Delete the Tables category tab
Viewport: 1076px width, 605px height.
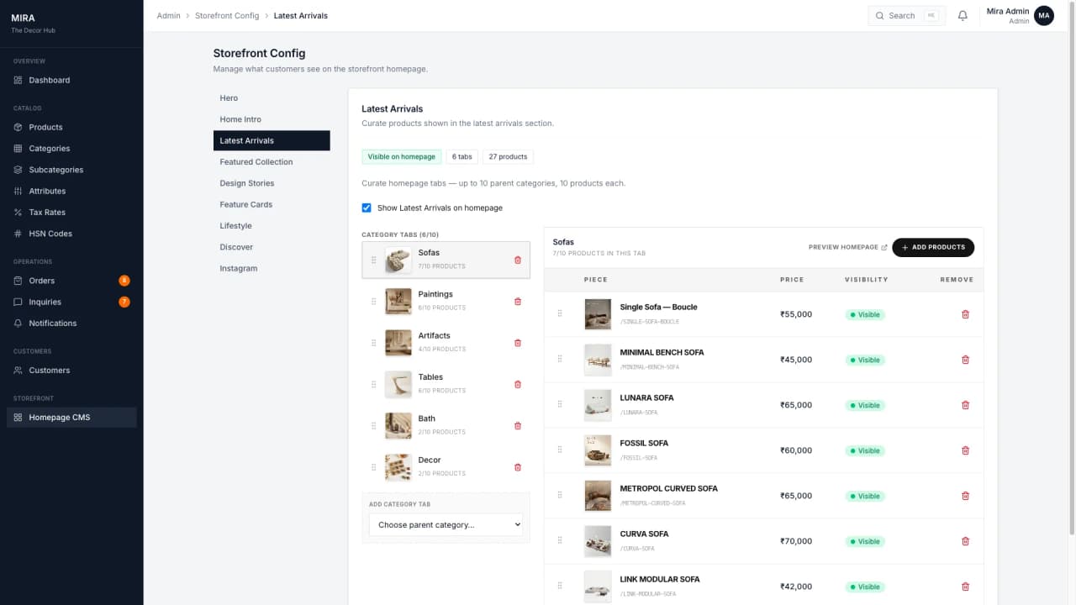coord(518,384)
